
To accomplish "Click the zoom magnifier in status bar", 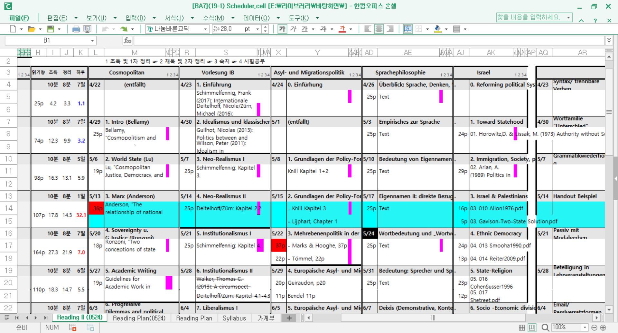I will (x=545, y=328).
